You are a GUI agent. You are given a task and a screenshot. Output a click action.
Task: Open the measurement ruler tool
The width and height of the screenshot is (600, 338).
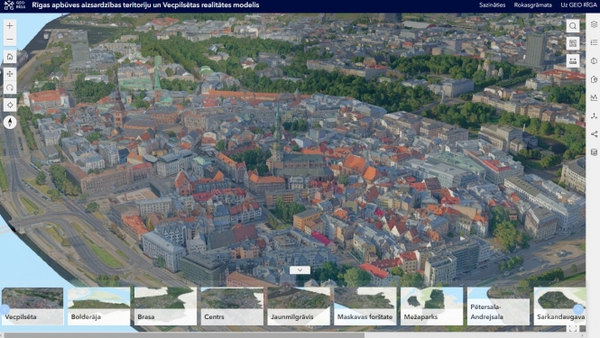[x=572, y=60]
